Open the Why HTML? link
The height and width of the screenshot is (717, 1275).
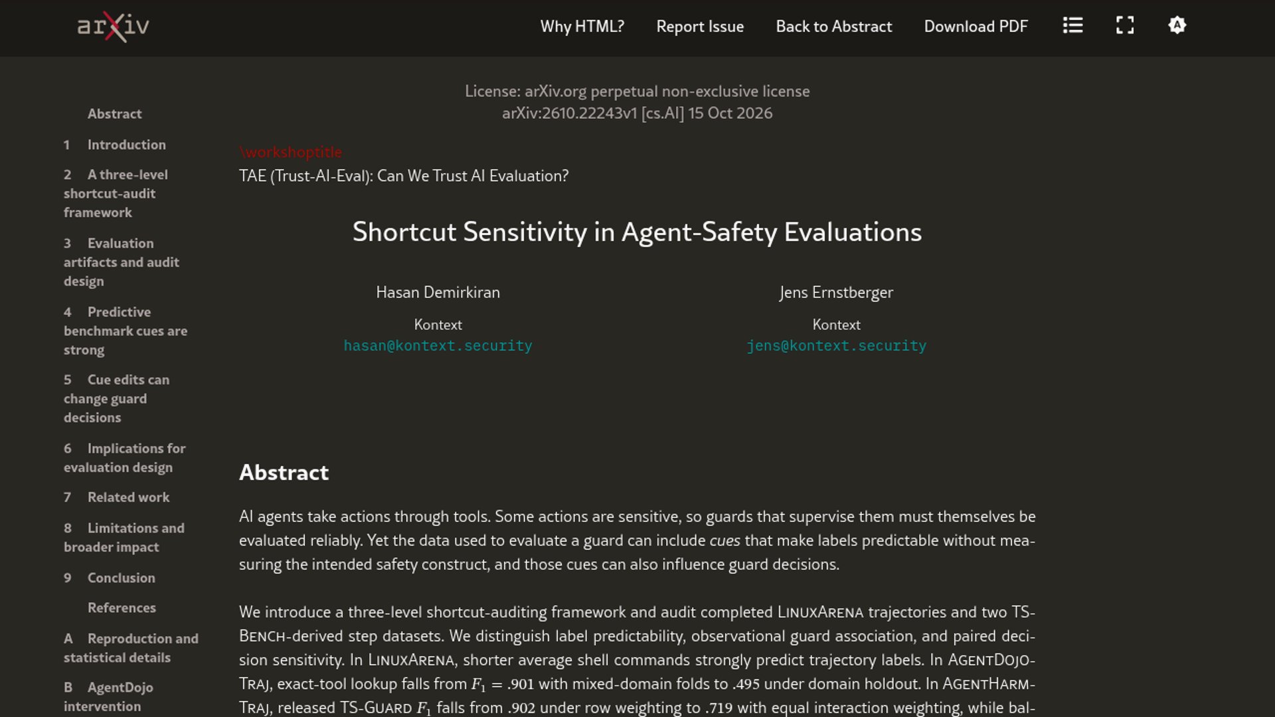coord(582,27)
